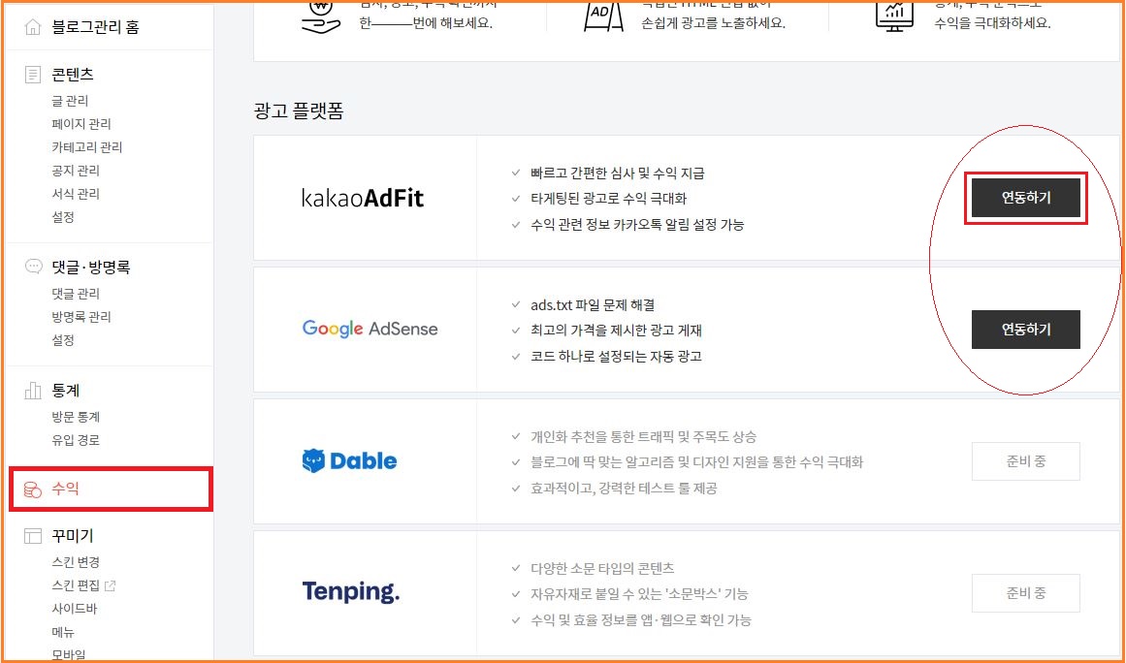Screen dimensions: 1126x663
Task: Click the speech bubble icon beside 댓글·방명록
Action: (33, 267)
